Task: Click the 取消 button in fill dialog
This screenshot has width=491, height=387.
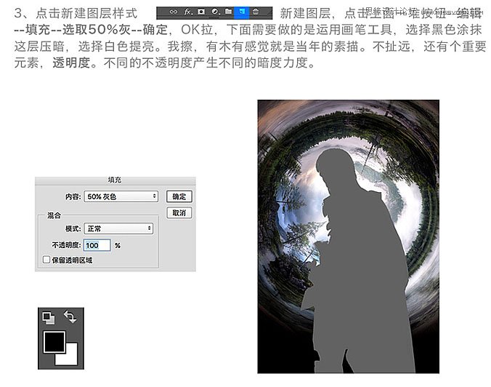Action: click(x=179, y=213)
